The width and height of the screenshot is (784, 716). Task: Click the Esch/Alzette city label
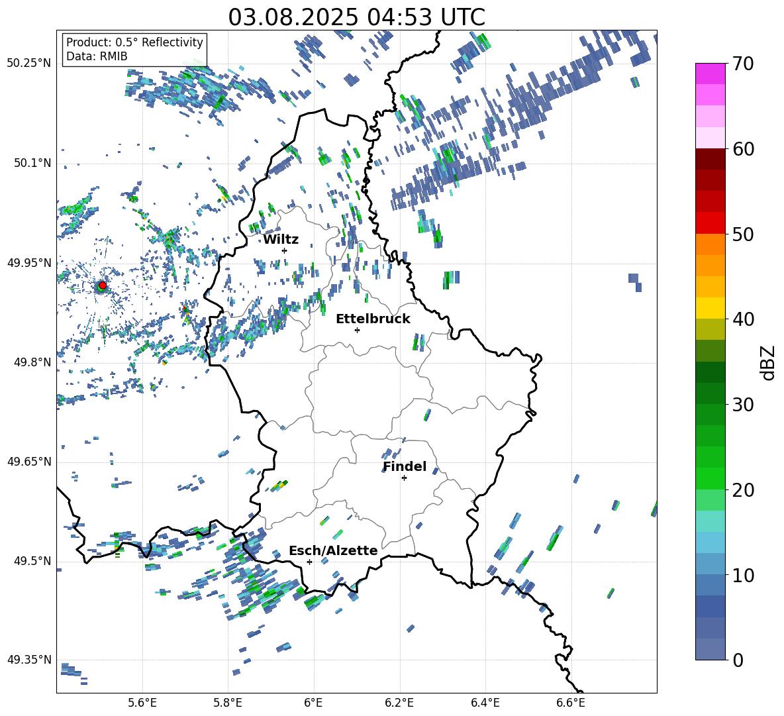click(333, 551)
